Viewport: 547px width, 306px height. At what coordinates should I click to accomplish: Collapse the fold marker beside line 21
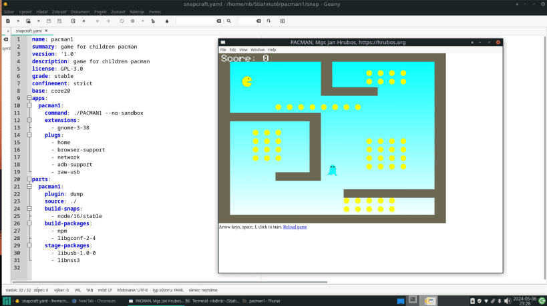click(29, 187)
